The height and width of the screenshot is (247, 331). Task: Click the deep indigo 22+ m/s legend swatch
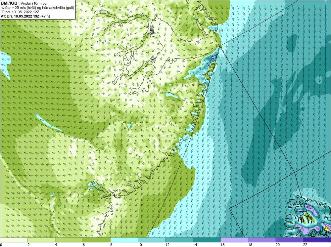click(x=317, y=240)
